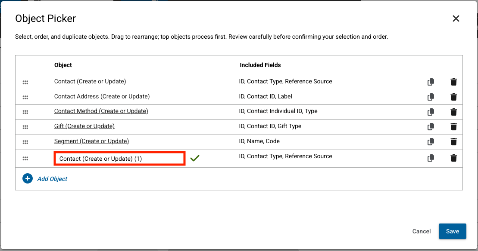Grab the drag handle of Contact Address row

pyautogui.click(x=25, y=97)
